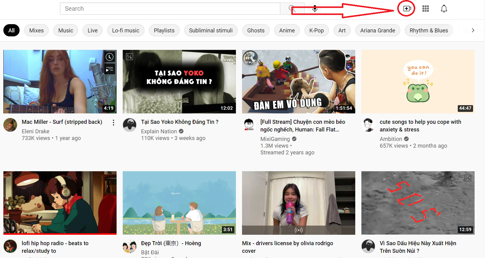The image size is (485, 258).
Task: Click '657K views • 2 months ago' text
Action: tap(413, 146)
